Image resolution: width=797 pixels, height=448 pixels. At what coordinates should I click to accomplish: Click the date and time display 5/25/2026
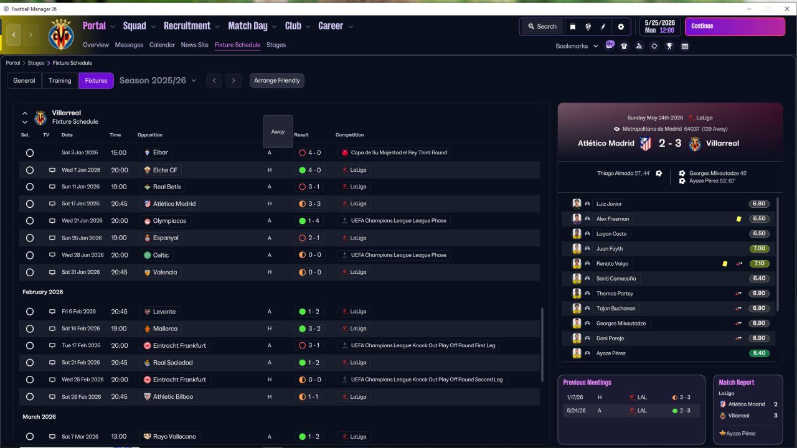pyautogui.click(x=660, y=26)
